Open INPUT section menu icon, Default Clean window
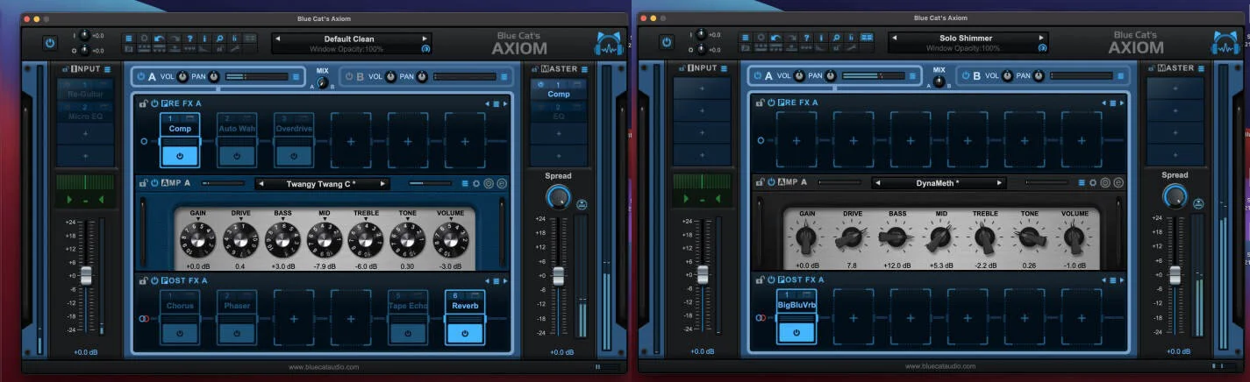This screenshot has height=382, width=1250. (x=107, y=69)
